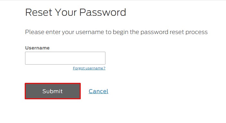Cancel the password reset process
This screenshot has width=226, height=123.
pyautogui.click(x=98, y=91)
